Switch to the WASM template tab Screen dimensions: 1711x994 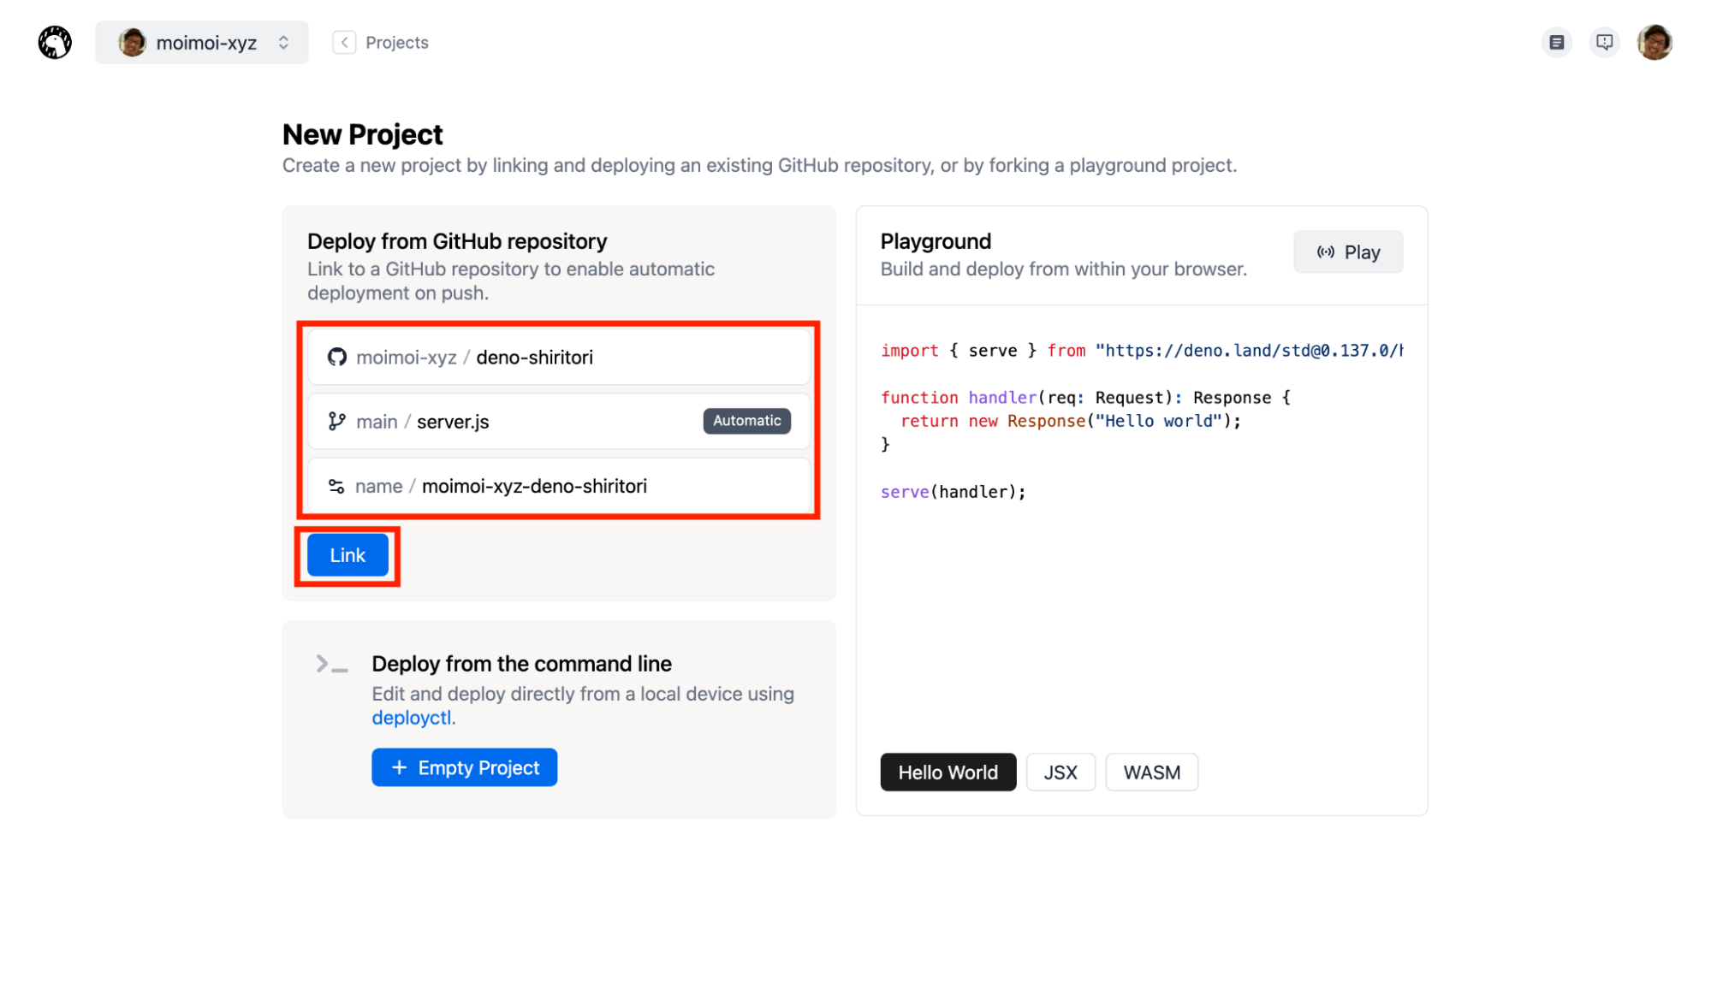pos(1150,772)
